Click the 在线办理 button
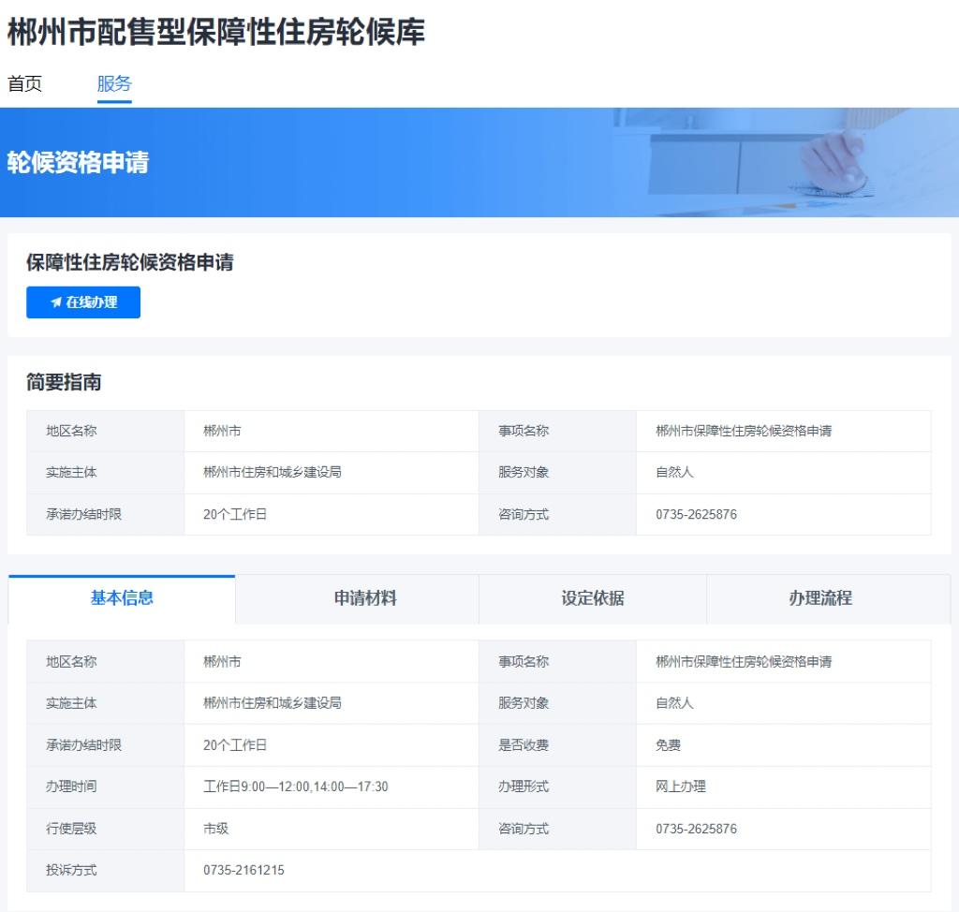The width and height of the screenshot is (959, 912). 83,302
